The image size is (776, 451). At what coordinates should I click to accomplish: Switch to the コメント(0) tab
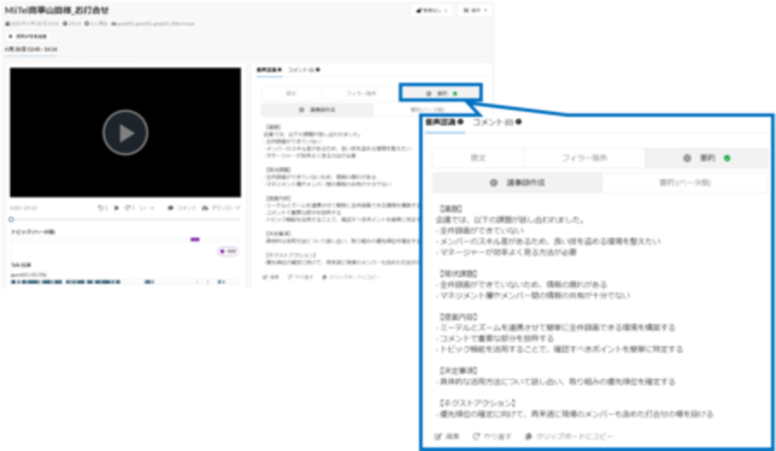coord(495,123)
